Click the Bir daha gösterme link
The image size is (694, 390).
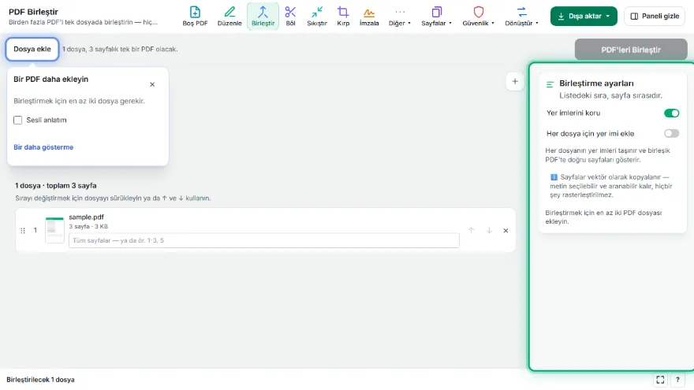click(x=43, y=147)
